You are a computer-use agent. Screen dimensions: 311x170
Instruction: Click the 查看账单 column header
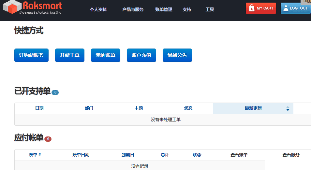[x=239, y=155]
